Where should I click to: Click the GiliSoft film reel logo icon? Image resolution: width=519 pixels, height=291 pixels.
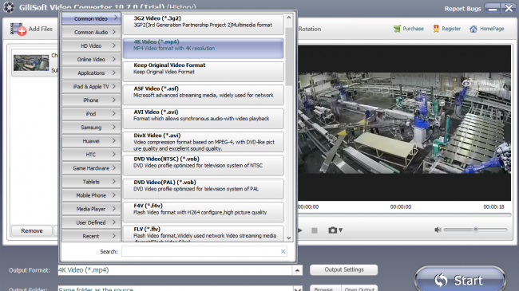click(x=9, y=7)
